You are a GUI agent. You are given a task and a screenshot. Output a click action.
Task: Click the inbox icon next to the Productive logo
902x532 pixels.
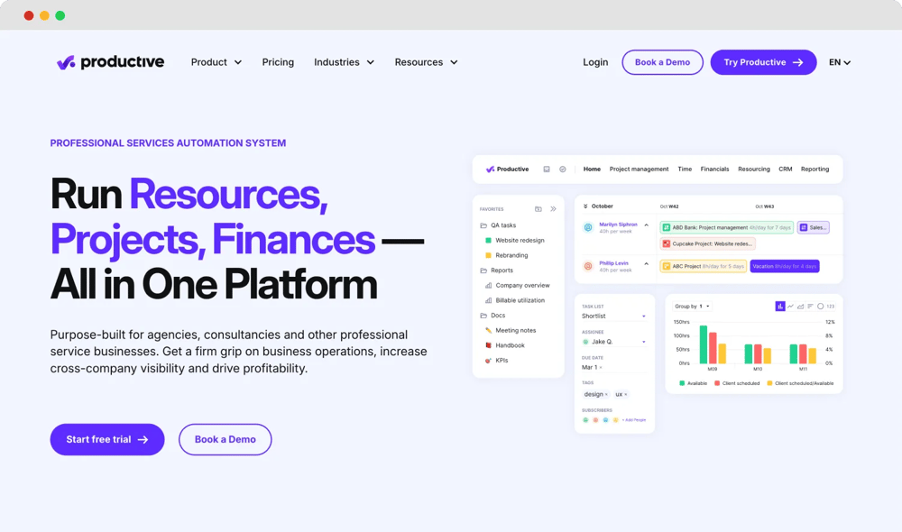coord(547,169)
